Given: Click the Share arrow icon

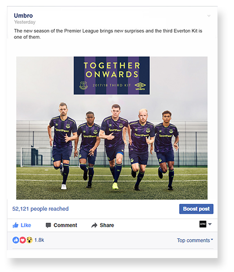Looking at the screenshot, I should pyautogui.click(x=94, y=225).
